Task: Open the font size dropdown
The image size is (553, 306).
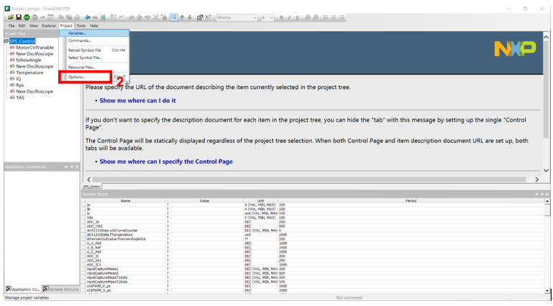Action: 271,17
